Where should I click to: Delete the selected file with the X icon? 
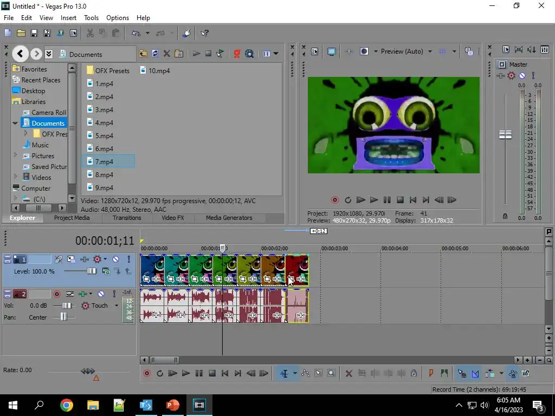pos(167,54)
